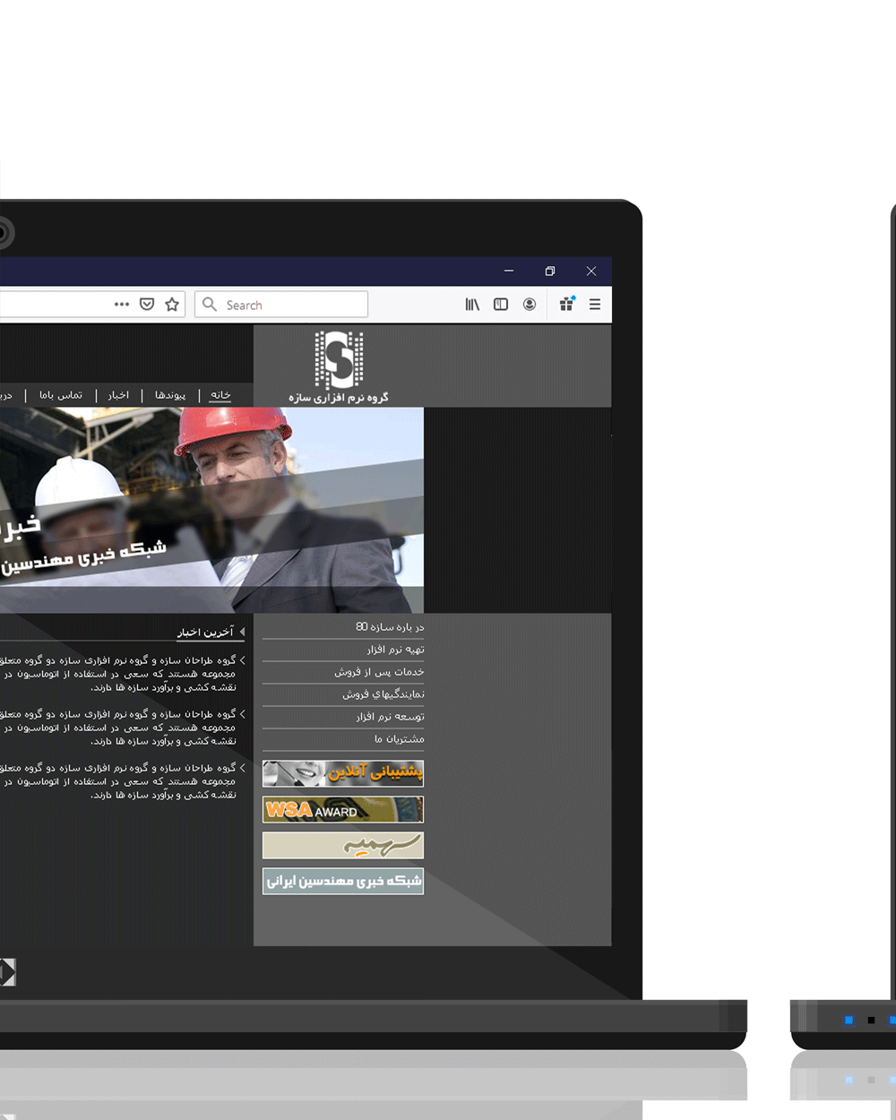Open the Firefox account icon
This screenshot has height=1120, width=896.
point(530,305)
